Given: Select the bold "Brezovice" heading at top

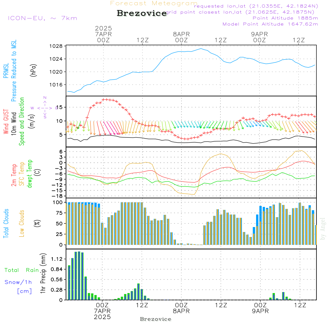Looking at the screenshot, I should pos(142,13).
